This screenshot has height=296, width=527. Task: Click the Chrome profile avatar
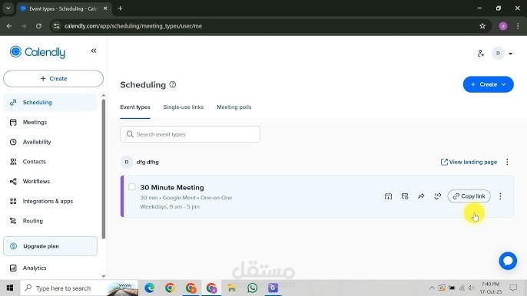click(x=503, y=26)
